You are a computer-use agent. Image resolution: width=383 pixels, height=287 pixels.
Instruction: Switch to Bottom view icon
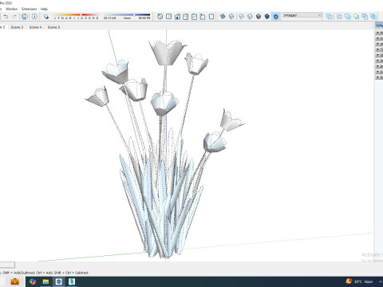point(211,17)
